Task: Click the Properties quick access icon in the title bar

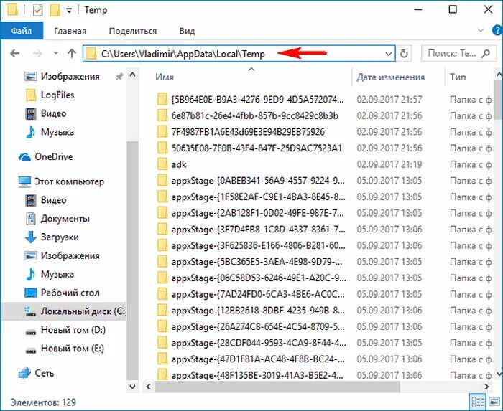Action: (37, 10)
